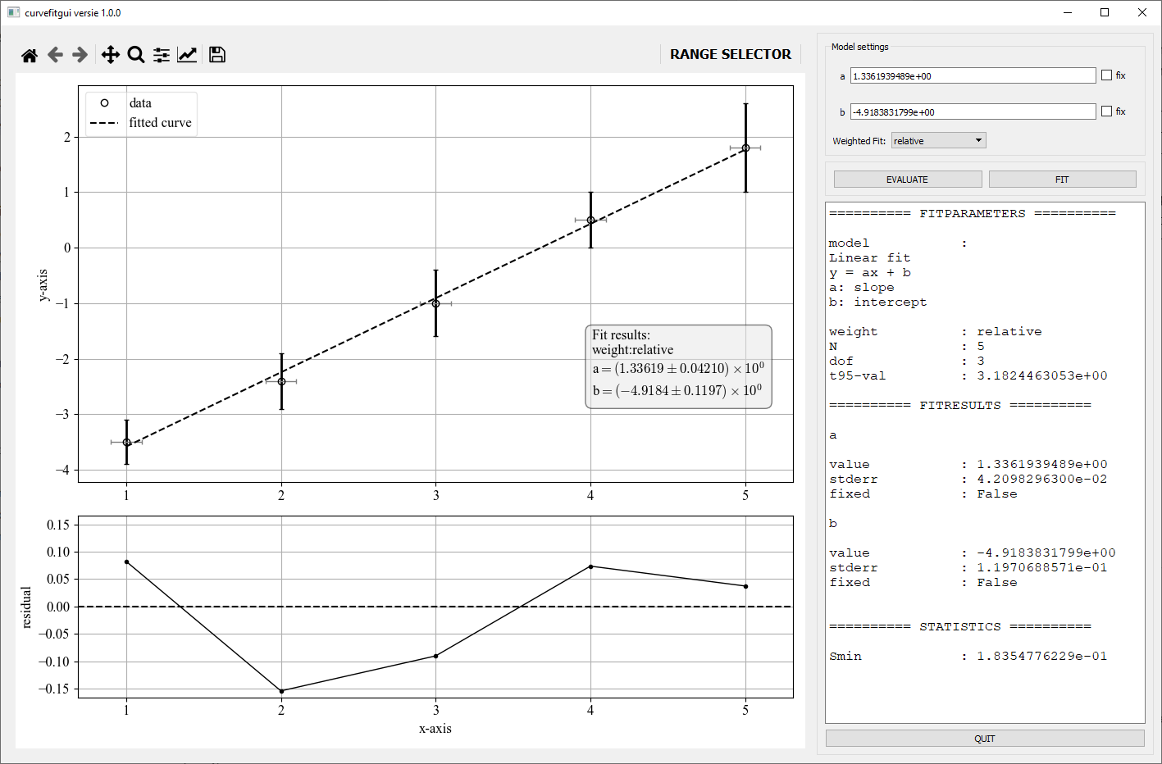This screenshot has height=764, width=1162.
Task: Minimize the curvefitgui window
Action: coord(1068,12)
